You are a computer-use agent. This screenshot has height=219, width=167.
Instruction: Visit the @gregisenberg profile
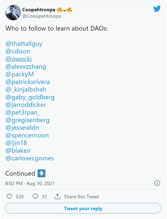(27, 120)
